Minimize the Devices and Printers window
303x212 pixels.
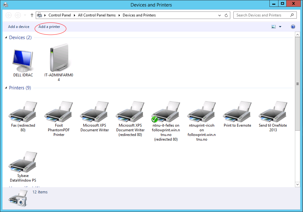click(274, 4)
